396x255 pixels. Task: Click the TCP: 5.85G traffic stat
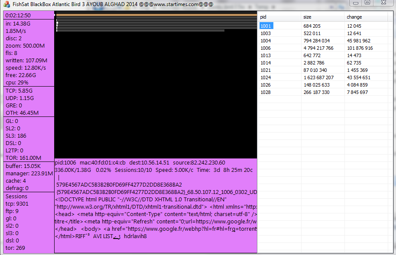pos(19,91)
